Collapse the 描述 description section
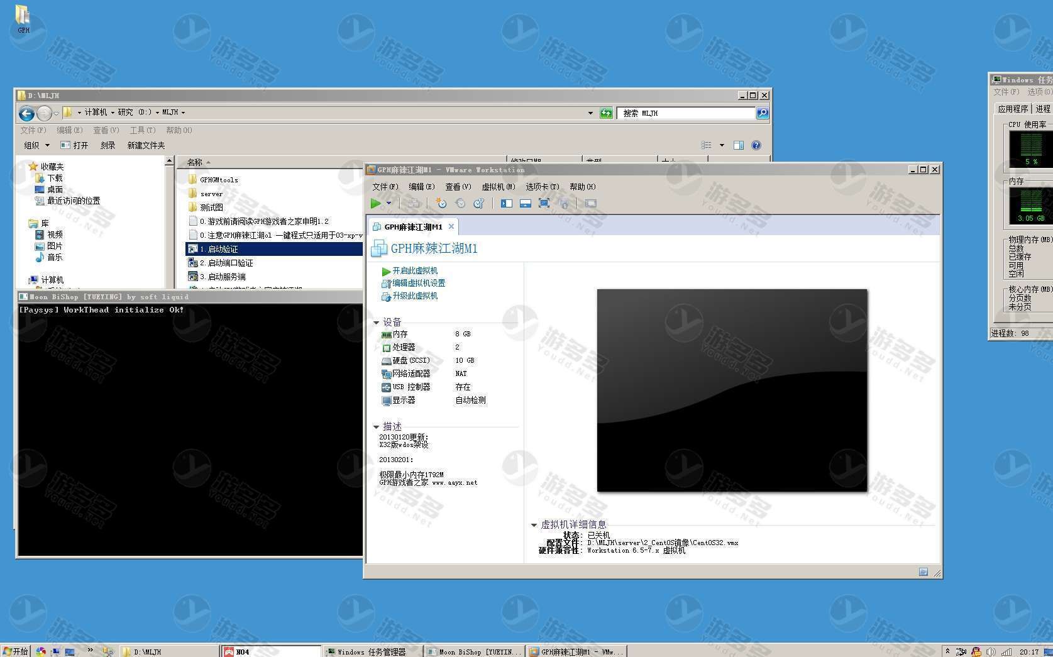The height and width of the screenshot is (657, 1053). pyautogui.click(x=377, y=427)
